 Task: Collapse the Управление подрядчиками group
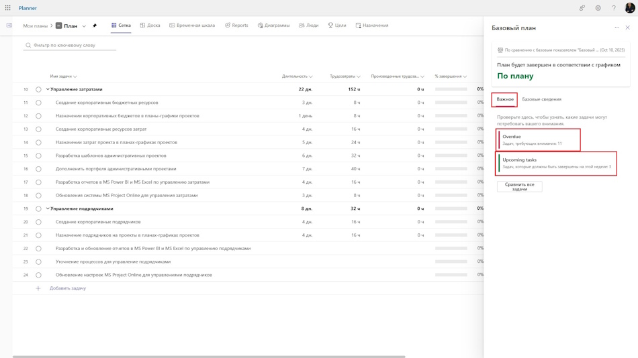coord(48,209)
